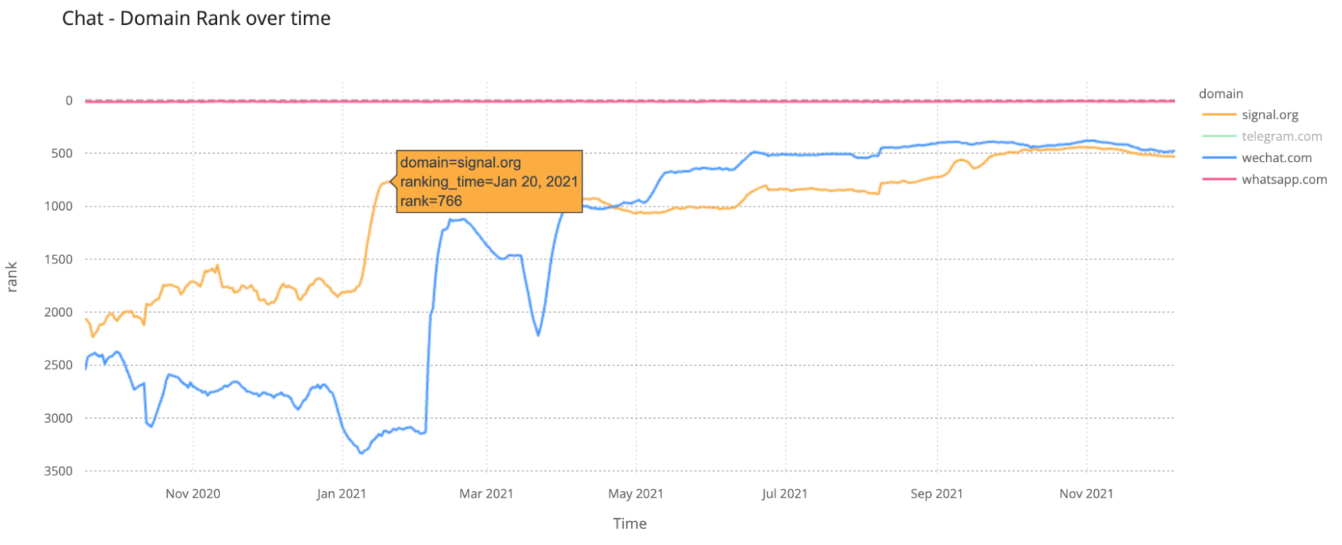This screenshot has width=1342, height=545.
Task: Click the chart title "Chat - Domain Rank over time"
Action: (x=196, y=18)
